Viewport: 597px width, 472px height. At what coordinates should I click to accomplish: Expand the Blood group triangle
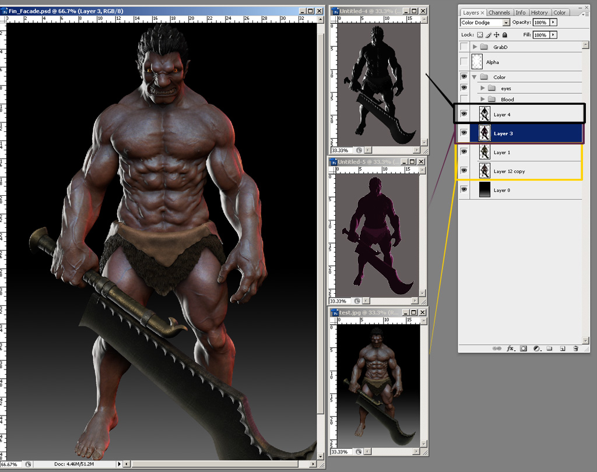point(482,99)
